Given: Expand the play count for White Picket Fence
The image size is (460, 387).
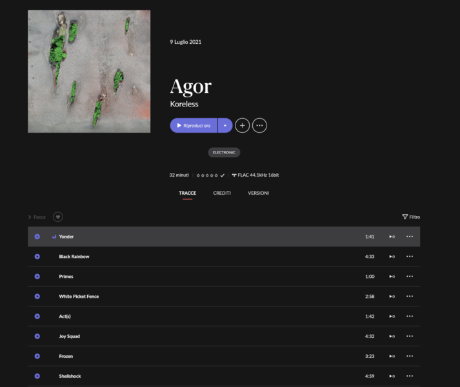Looking at the screenshot, I should pos(392,297).
